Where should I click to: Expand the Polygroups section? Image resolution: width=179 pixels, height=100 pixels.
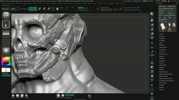(162, 61)
